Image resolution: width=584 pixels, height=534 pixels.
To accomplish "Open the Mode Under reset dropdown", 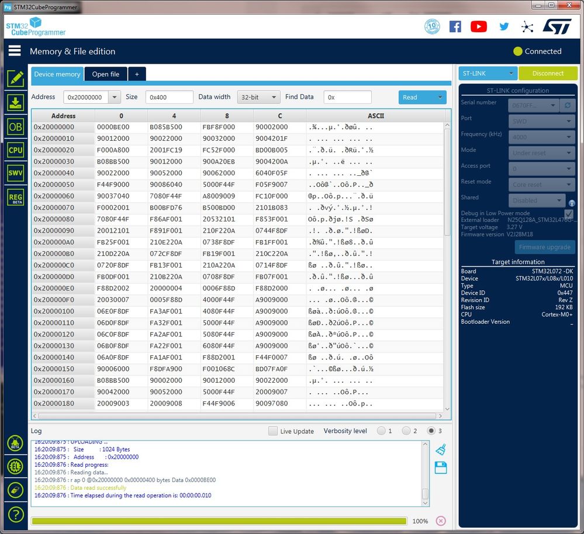I will [541, 153].
